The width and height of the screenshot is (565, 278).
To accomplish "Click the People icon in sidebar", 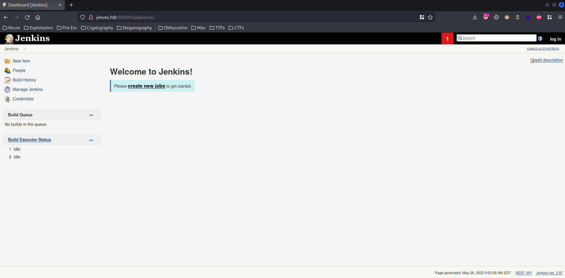I will pos(7,70).
